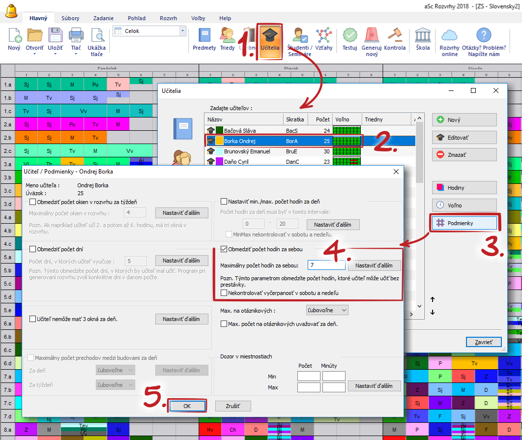Click the Rozvrhy online cloud icon
The width and height of the screenshot is (522, 440).
pyautogui.click(x=449, y=36)
